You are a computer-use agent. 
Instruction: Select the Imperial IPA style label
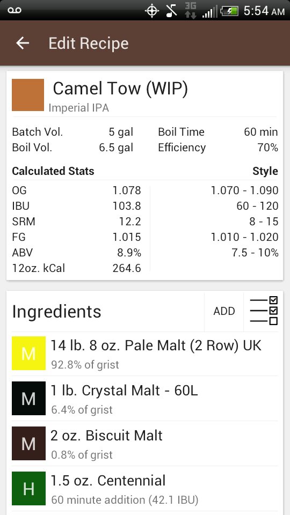tap(78, 107)
